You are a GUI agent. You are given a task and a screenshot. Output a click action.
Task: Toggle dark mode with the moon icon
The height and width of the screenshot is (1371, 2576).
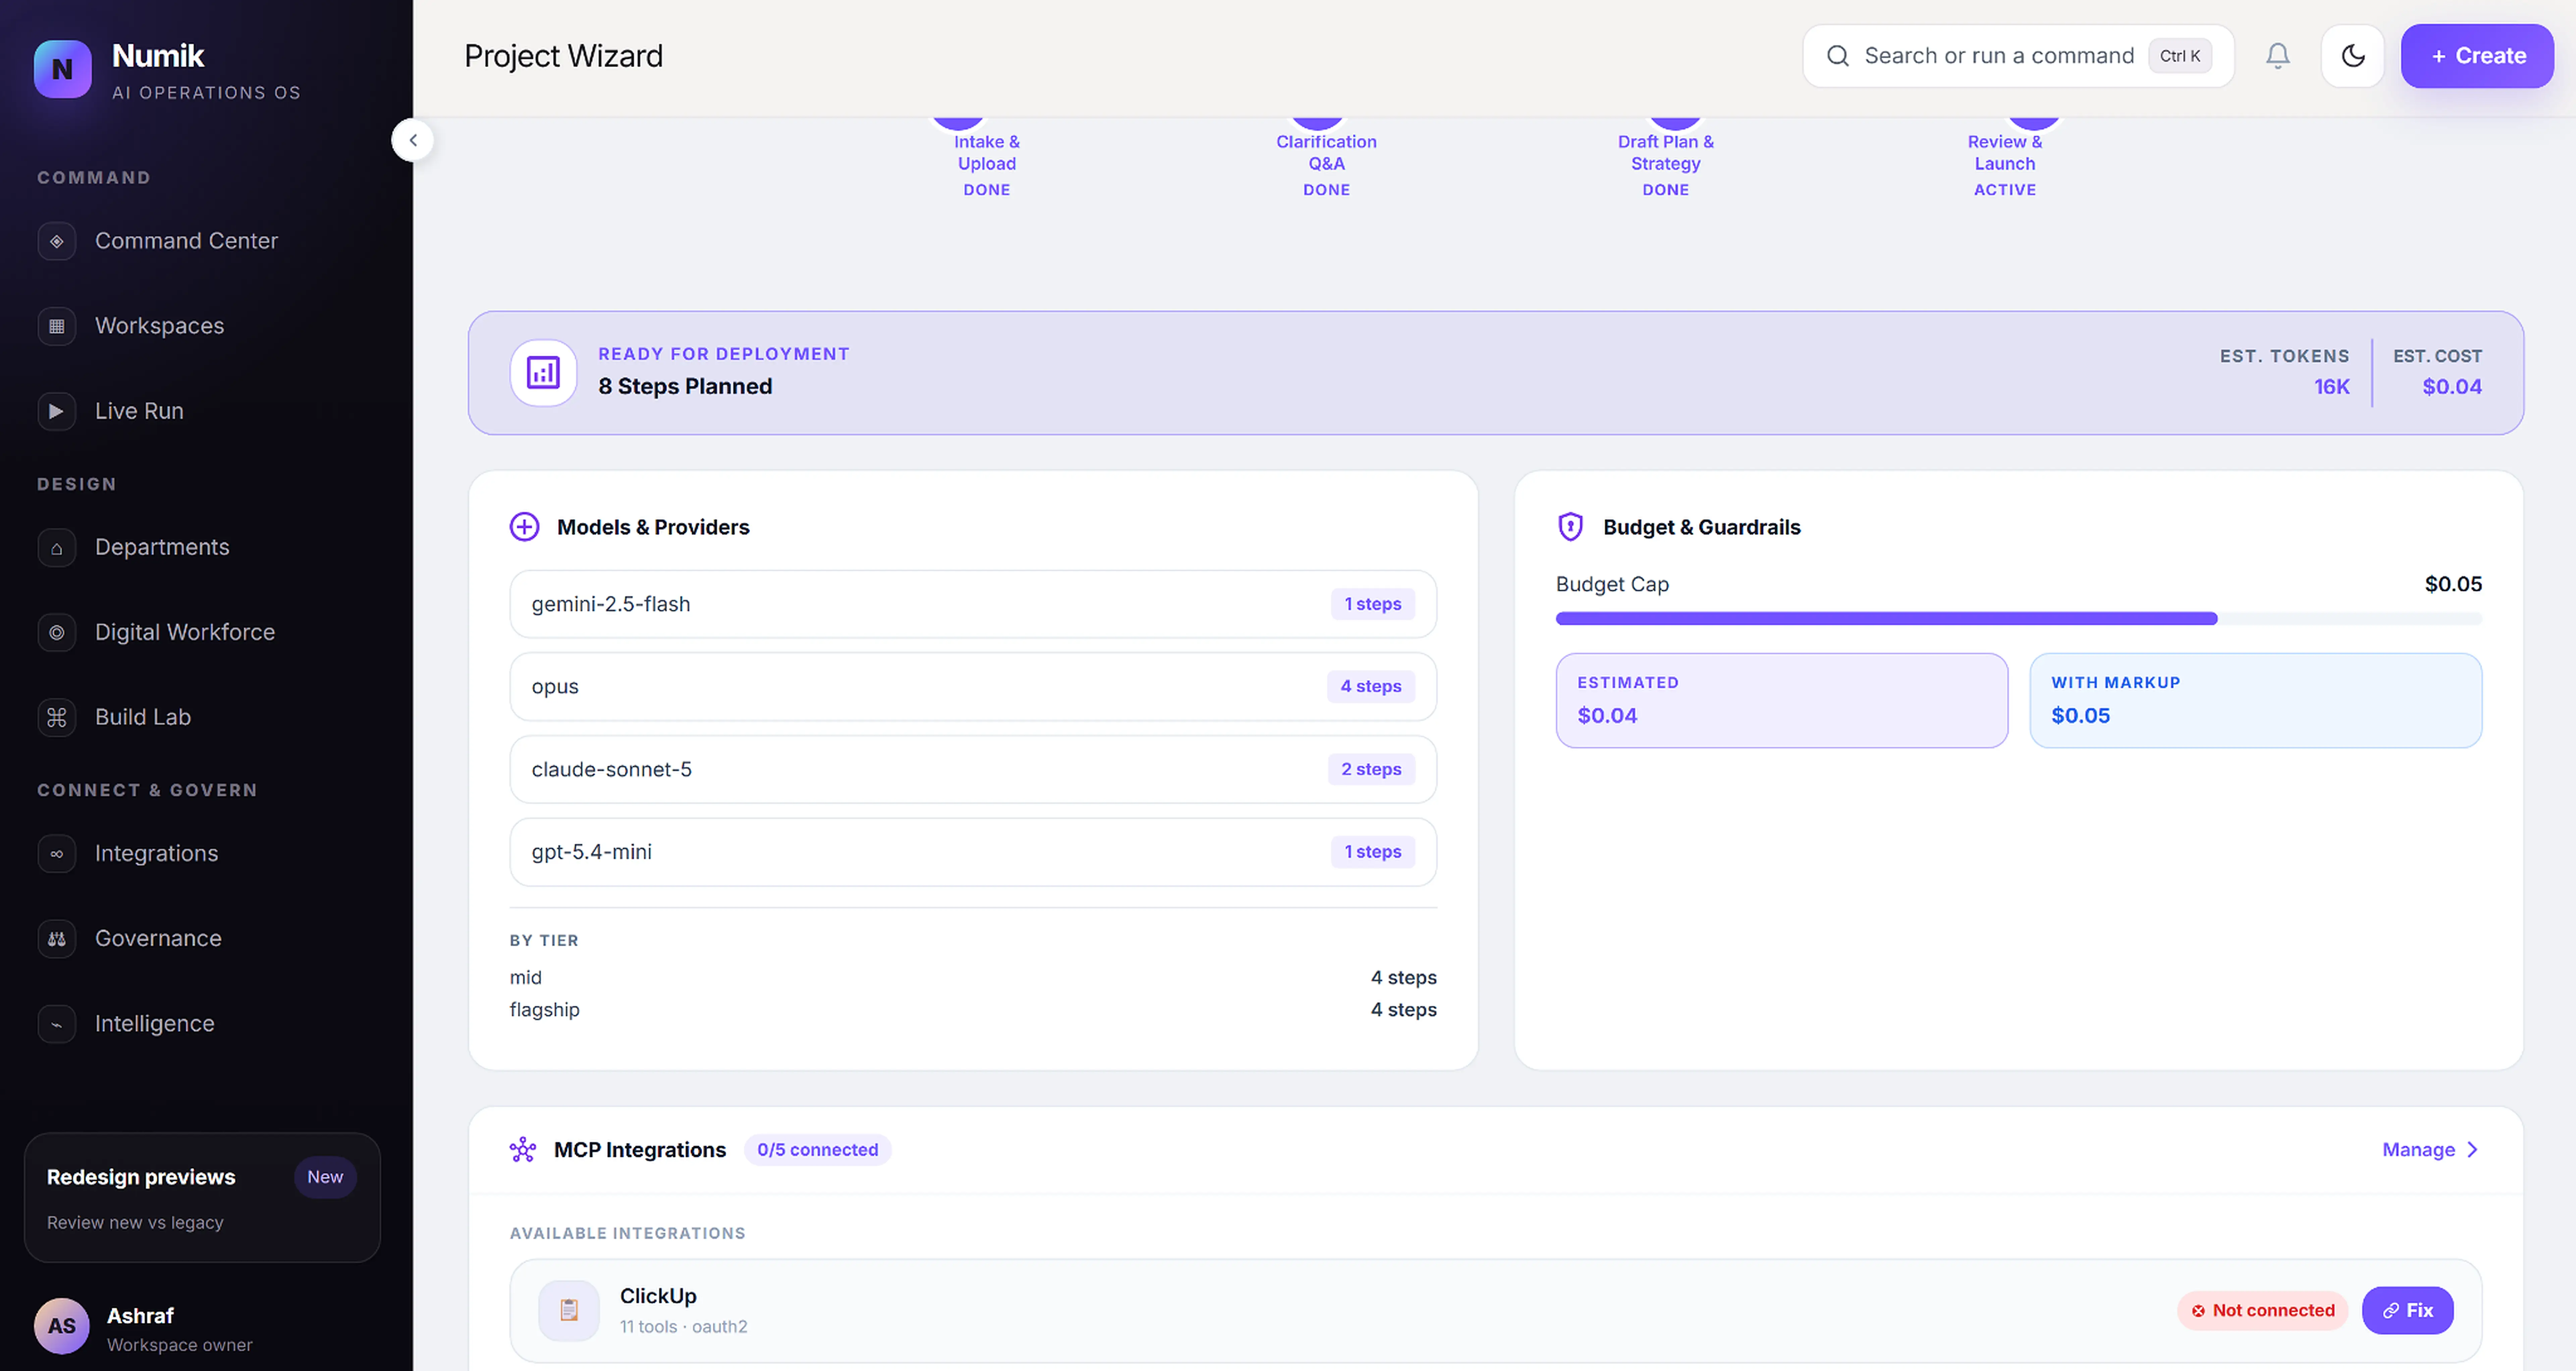pos(2353,56)
